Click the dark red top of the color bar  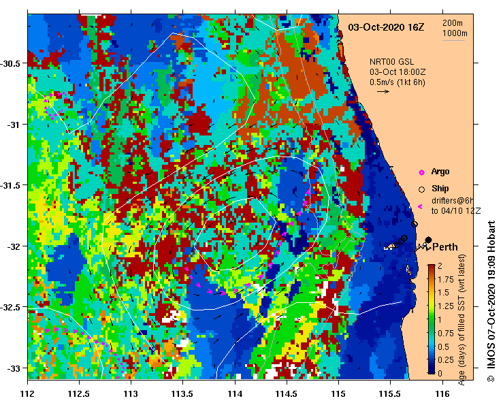pyautogui.click(x=432, y=268)
